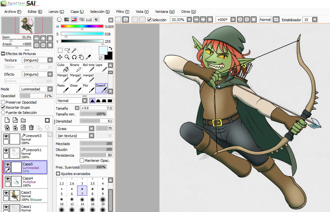Create a new layer folder
The image size is (330, 212).
pos(23,120)
